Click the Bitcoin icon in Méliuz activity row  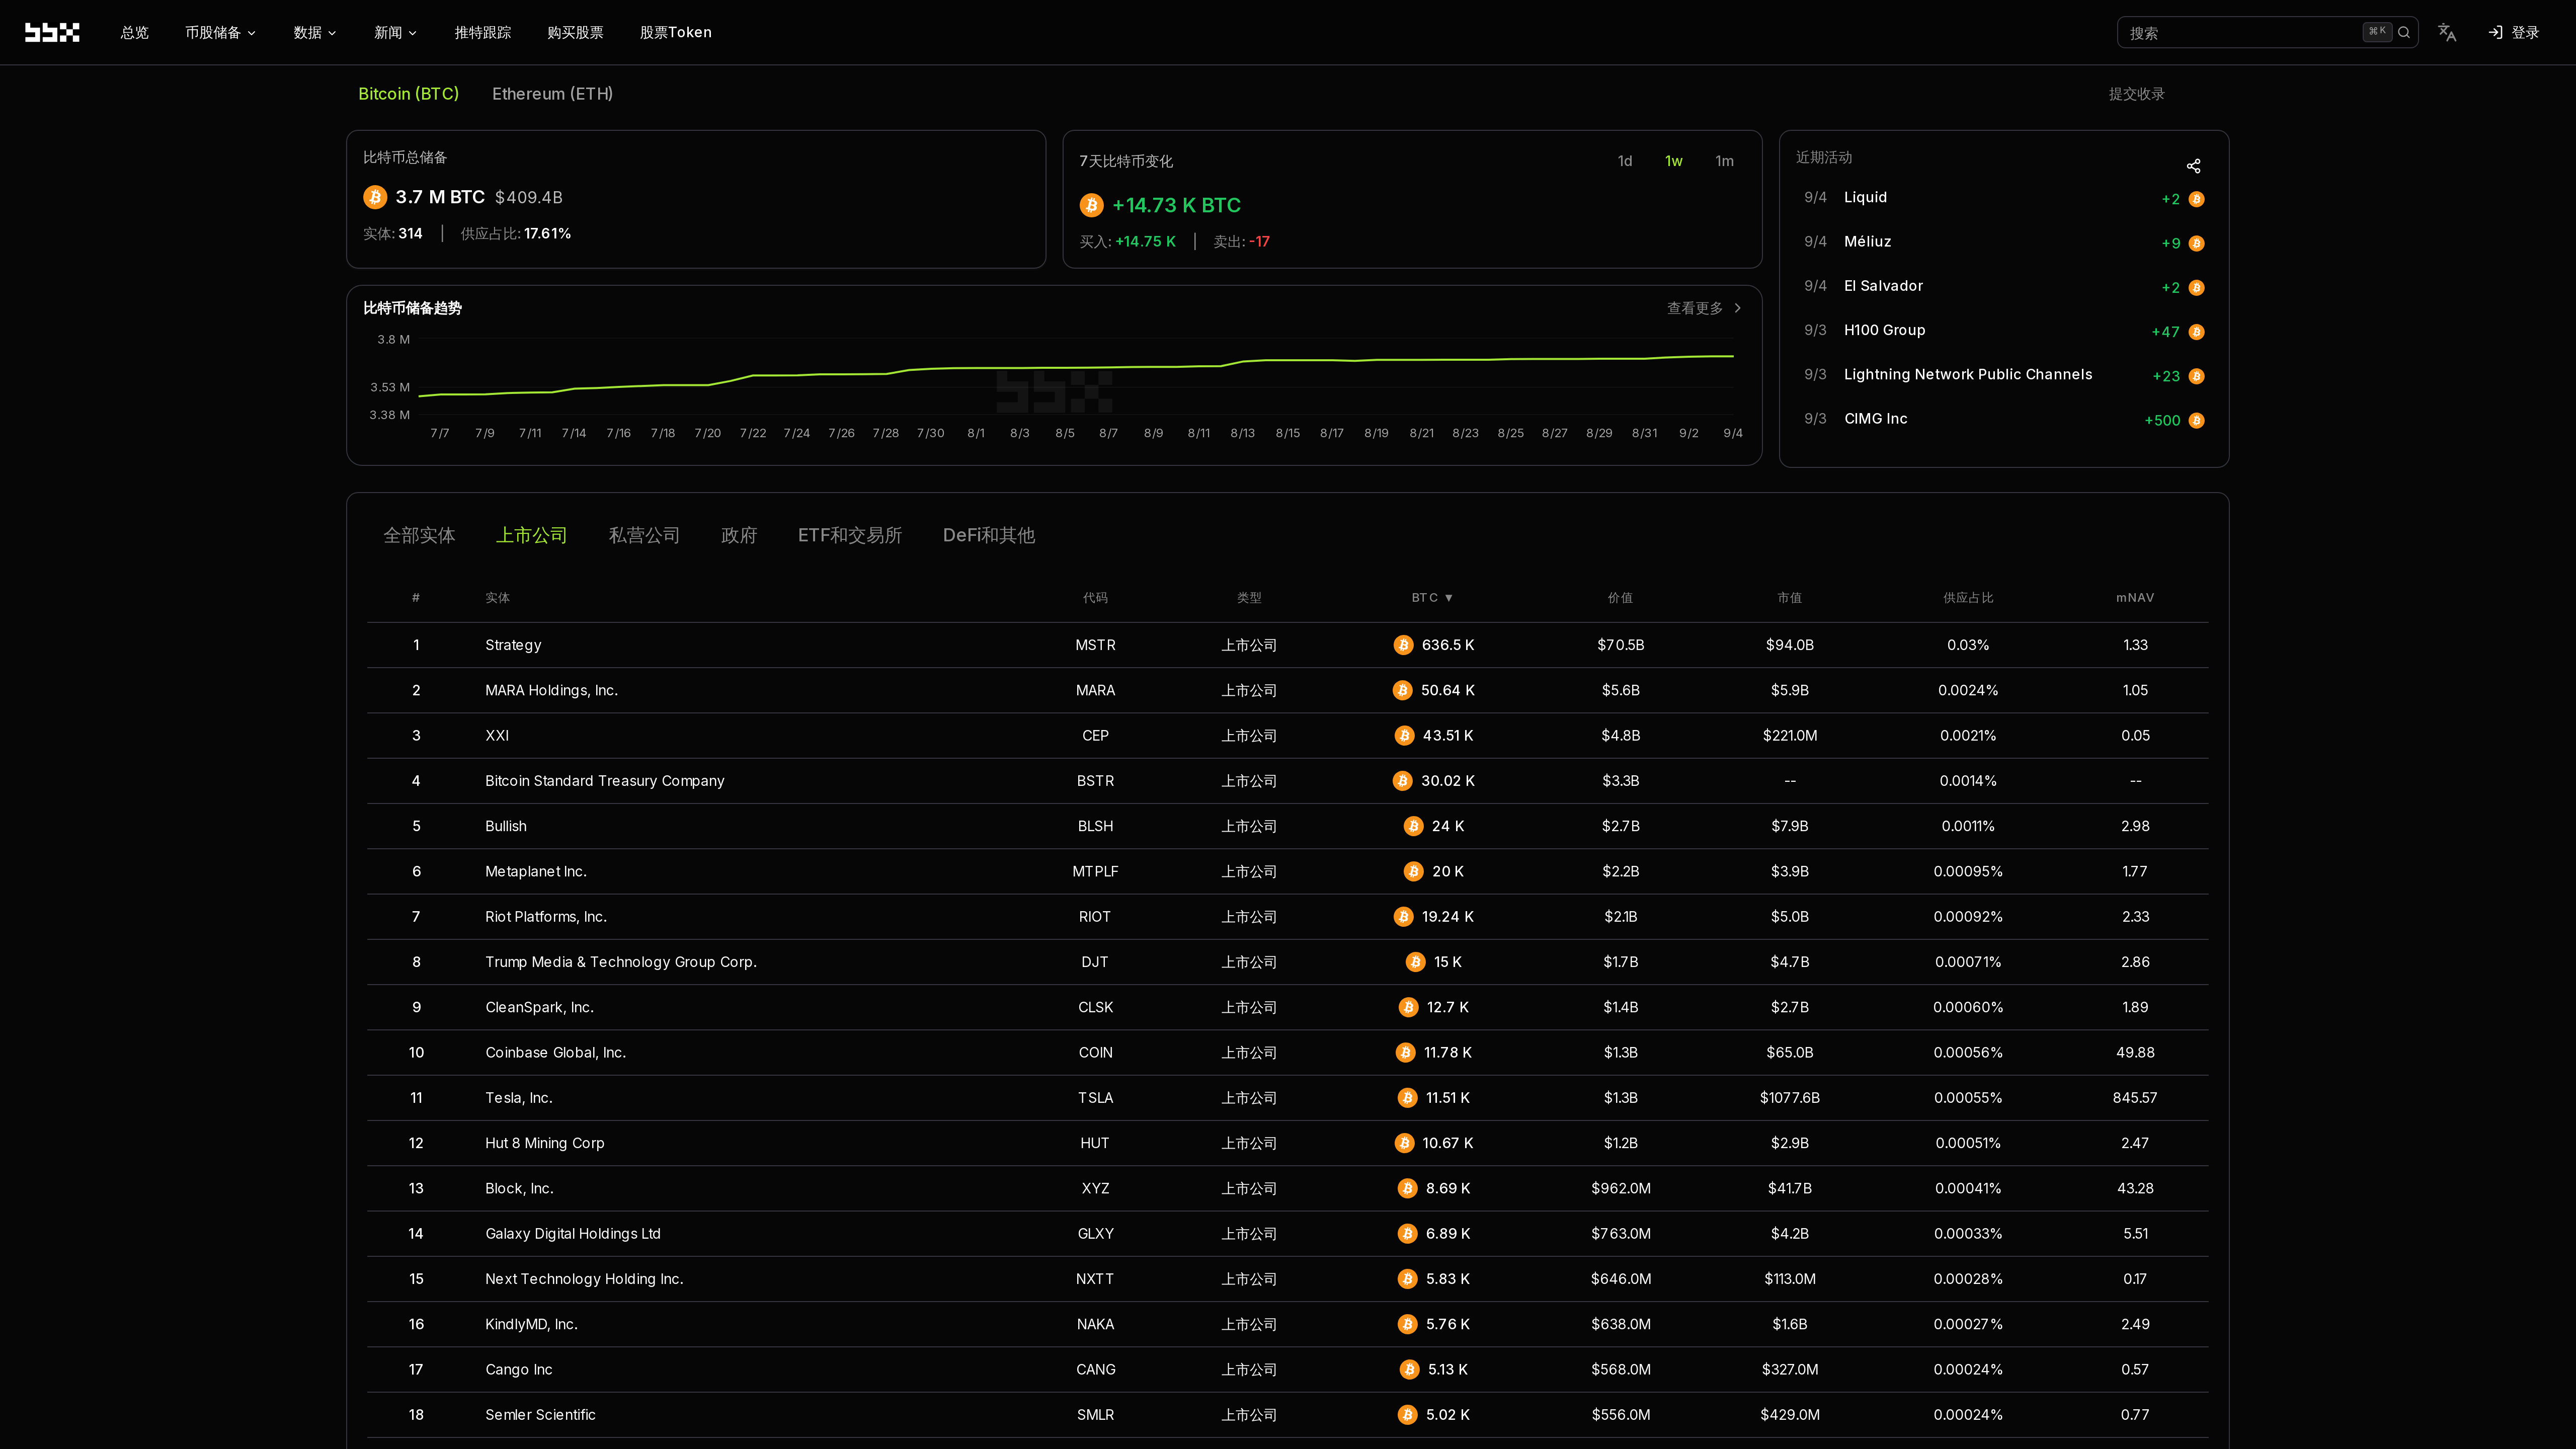2196,243
